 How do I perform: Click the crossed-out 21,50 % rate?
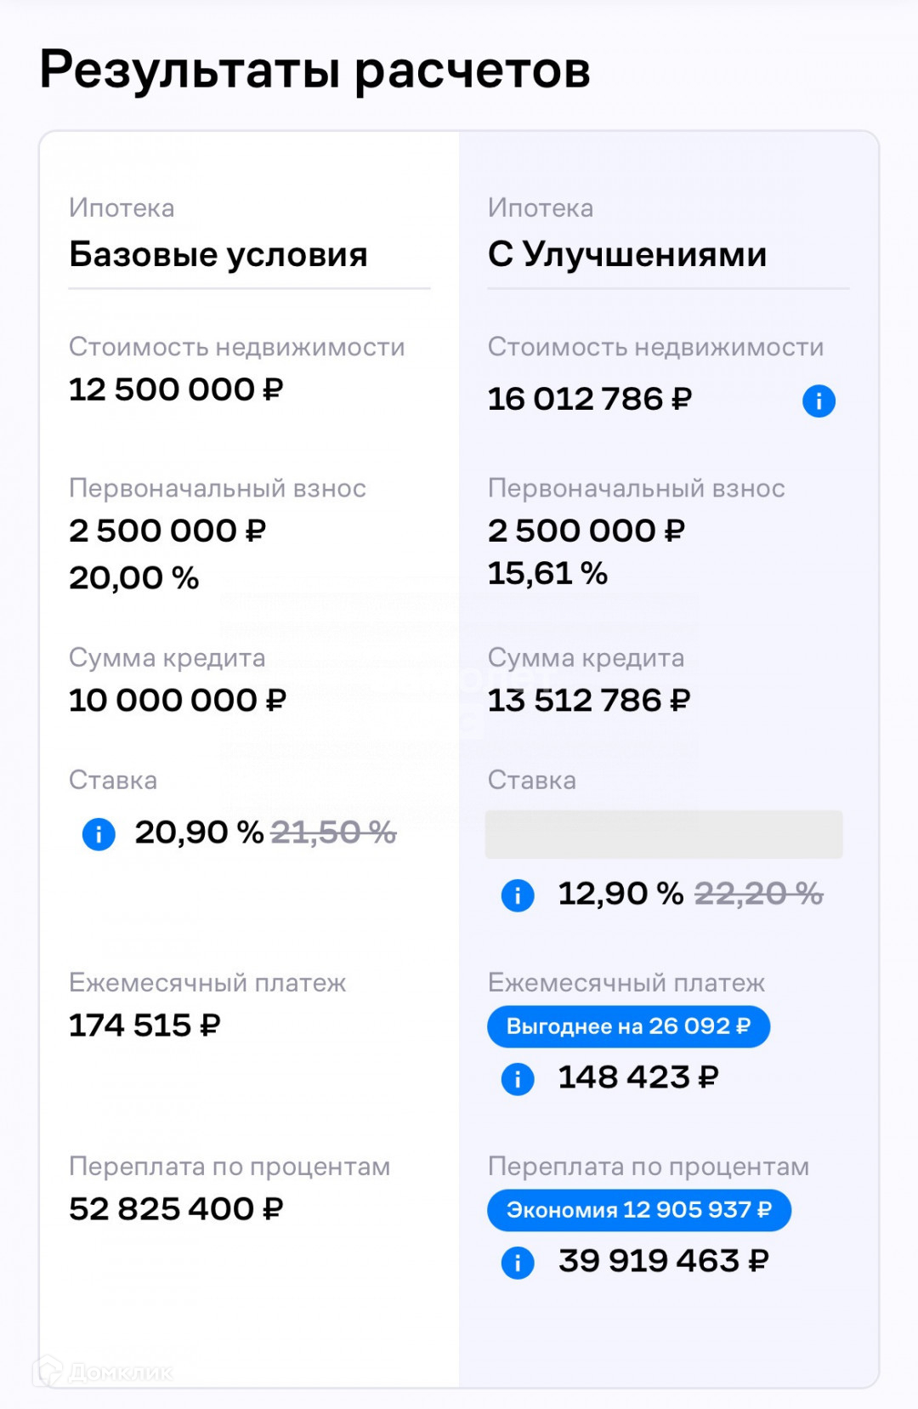pos(333,832)
